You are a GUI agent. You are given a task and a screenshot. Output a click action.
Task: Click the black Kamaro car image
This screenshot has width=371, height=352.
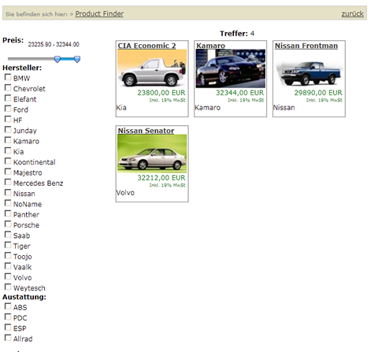point(231,69)
